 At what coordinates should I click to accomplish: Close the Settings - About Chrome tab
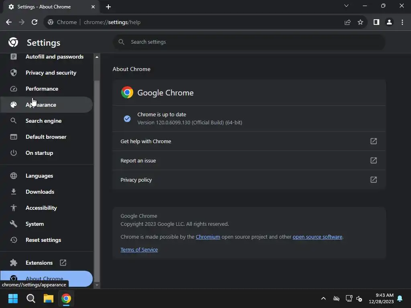(93, 7)
